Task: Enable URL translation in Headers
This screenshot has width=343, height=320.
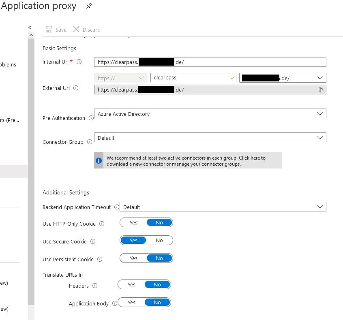Action: point(131,284)
